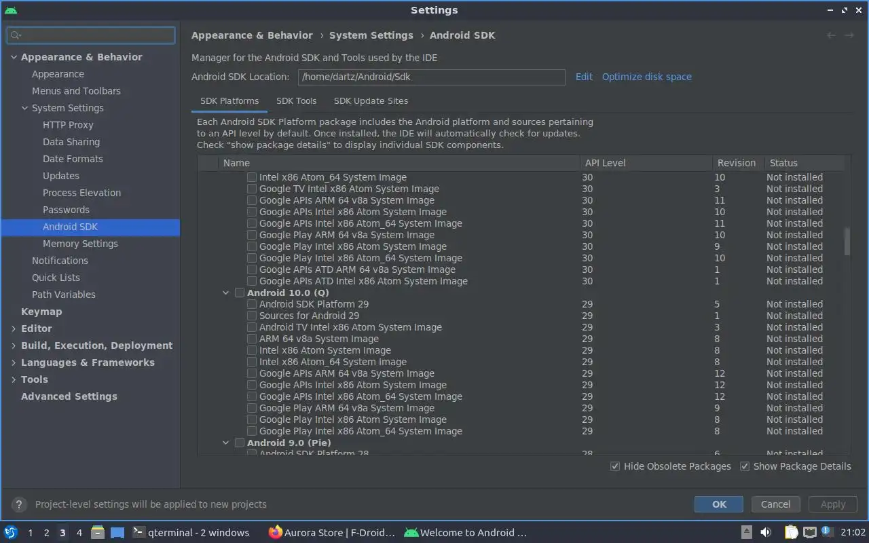The height and width of the screenshot is (543, 869).
Task: Open the SDK Platforms tab
Action: (x=229, y=100)
